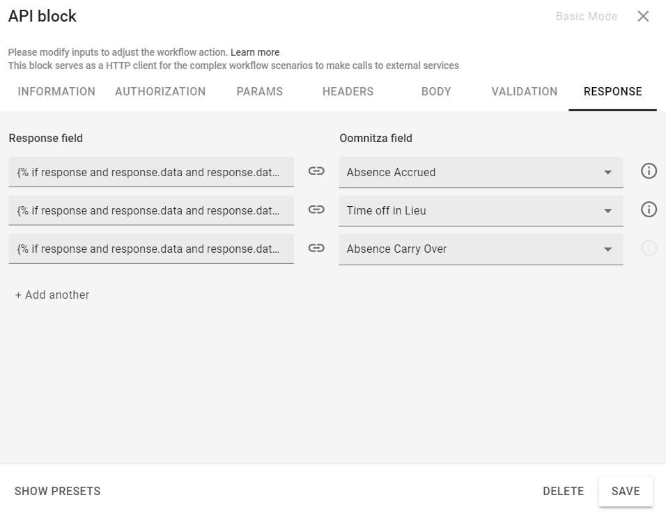Switch to the AUTHORIZATION tab
The height and width of the screenshot is (516, 666).
point(160,91)
